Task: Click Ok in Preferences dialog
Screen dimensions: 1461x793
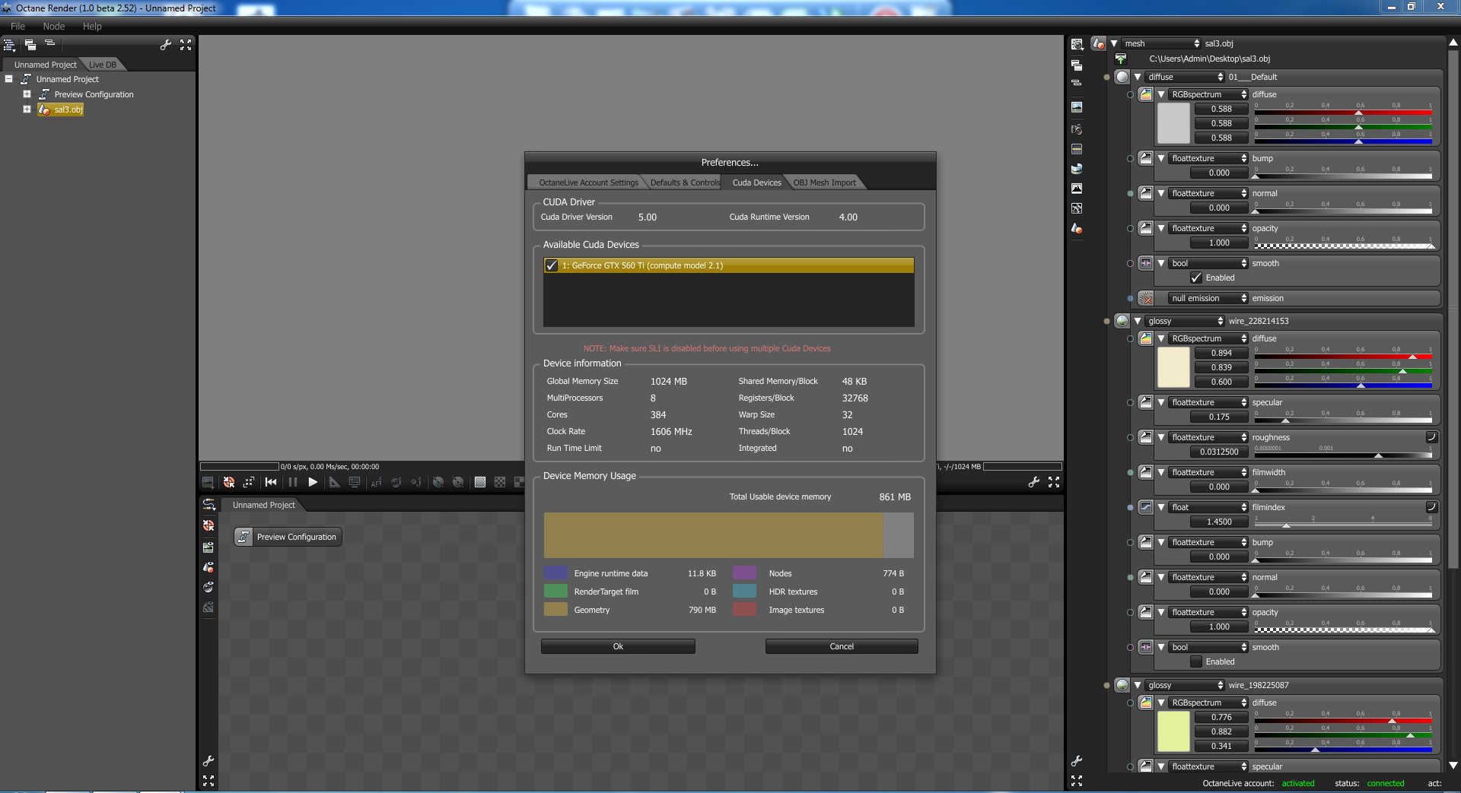Action: click(618, 646)
